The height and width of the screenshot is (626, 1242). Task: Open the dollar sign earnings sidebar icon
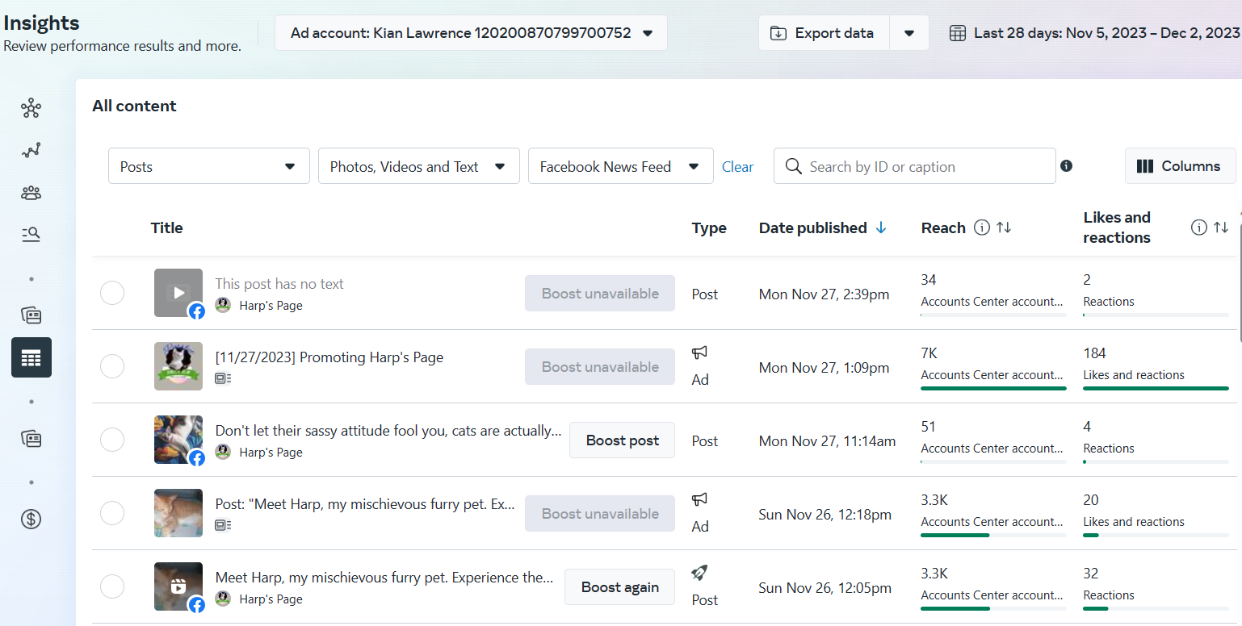[31, 520]
